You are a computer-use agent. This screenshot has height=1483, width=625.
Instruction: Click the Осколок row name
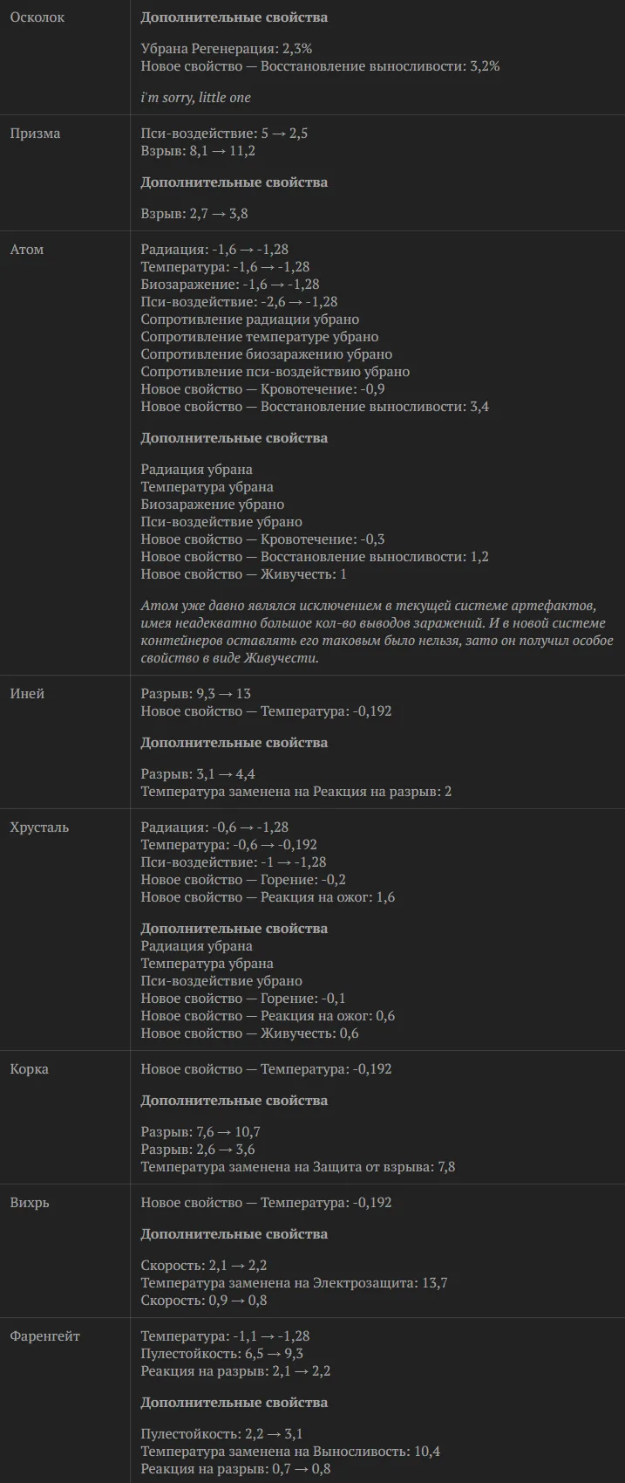click(37, 17)
